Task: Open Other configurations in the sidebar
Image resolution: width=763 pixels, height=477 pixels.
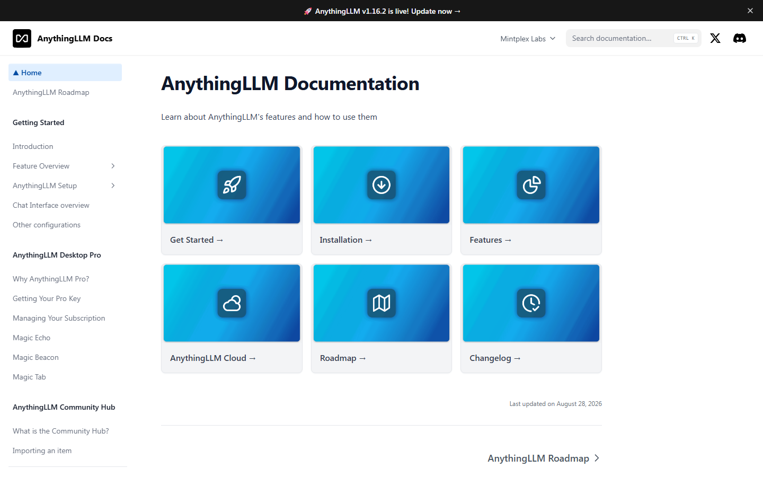Action: click(65, 225)
